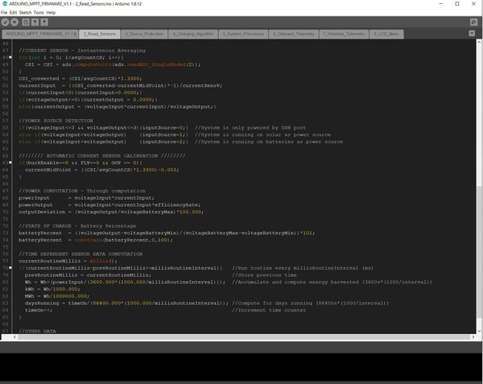Viewport: 483px width, 384px height.
Task: Click the '//Increment time counter' comment
Action: click(269, 311)
